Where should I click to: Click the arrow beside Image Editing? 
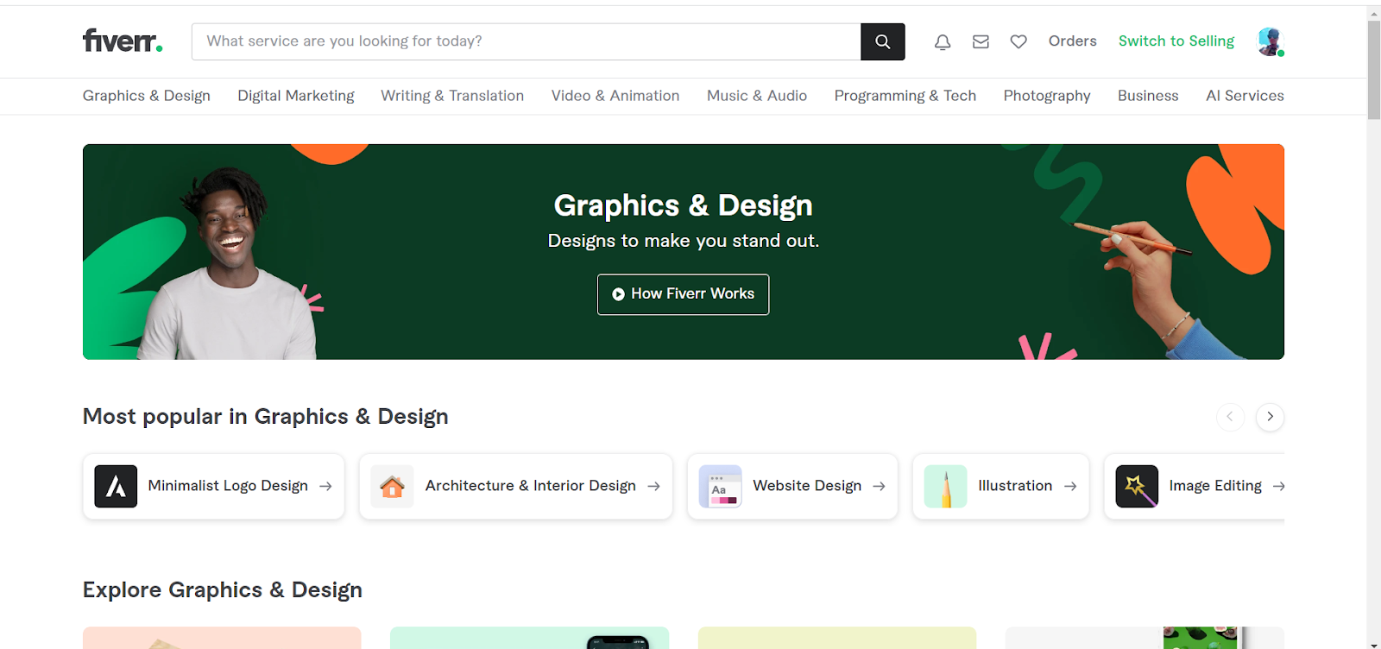click(x=1278, y=487)
